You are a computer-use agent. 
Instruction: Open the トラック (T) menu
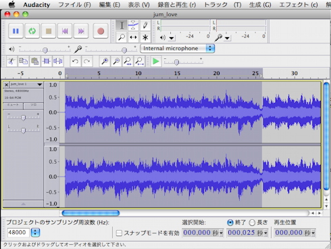tap(222, 5)
